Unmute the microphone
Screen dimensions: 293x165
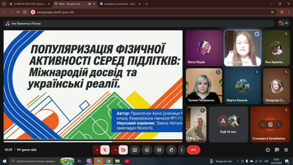point(105,150)
